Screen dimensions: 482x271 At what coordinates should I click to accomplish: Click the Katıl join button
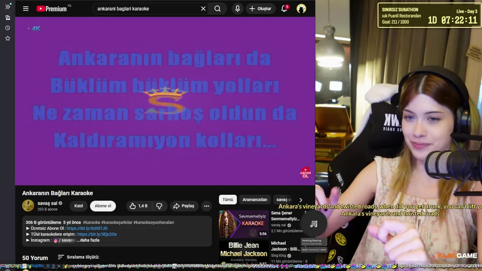[x=78, y=206]
